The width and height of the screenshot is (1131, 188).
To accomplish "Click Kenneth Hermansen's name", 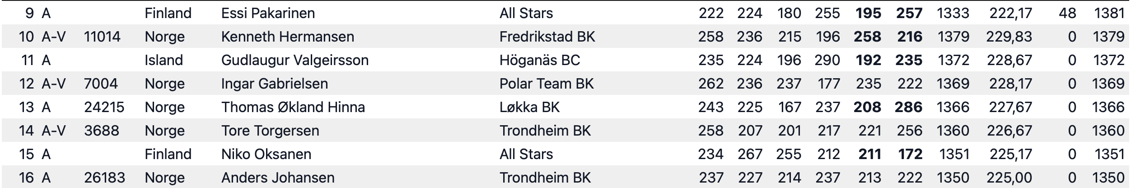I will coord(287,37).
